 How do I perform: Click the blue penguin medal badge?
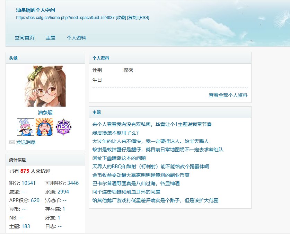[44, 127]
